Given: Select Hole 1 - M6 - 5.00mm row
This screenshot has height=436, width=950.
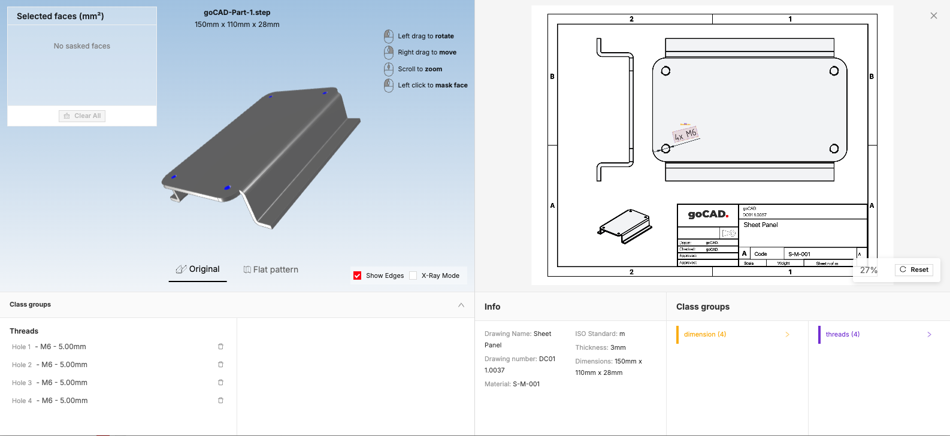Looking at the screenshot, I should pyautogui.click(x=118, y=347).
